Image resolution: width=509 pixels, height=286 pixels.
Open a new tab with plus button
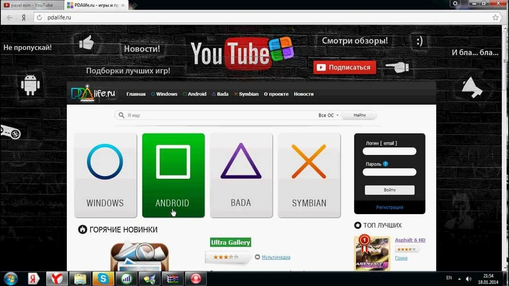click(x=134, y=5)
